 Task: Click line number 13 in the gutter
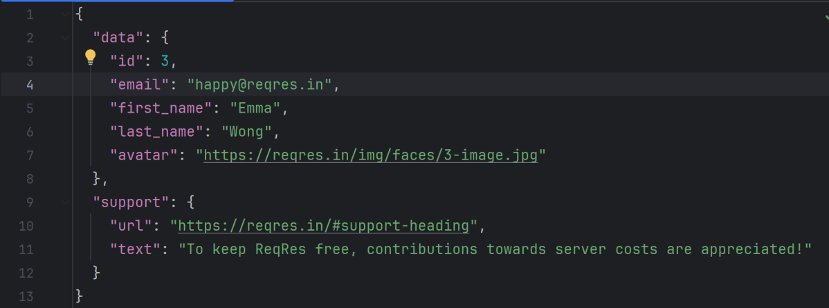[26, 296]
